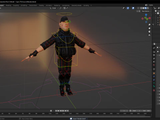This screenshot has width=160, height=120.
Task: Open the gizmo settings dropdown arrow
Action: (130, 8)
